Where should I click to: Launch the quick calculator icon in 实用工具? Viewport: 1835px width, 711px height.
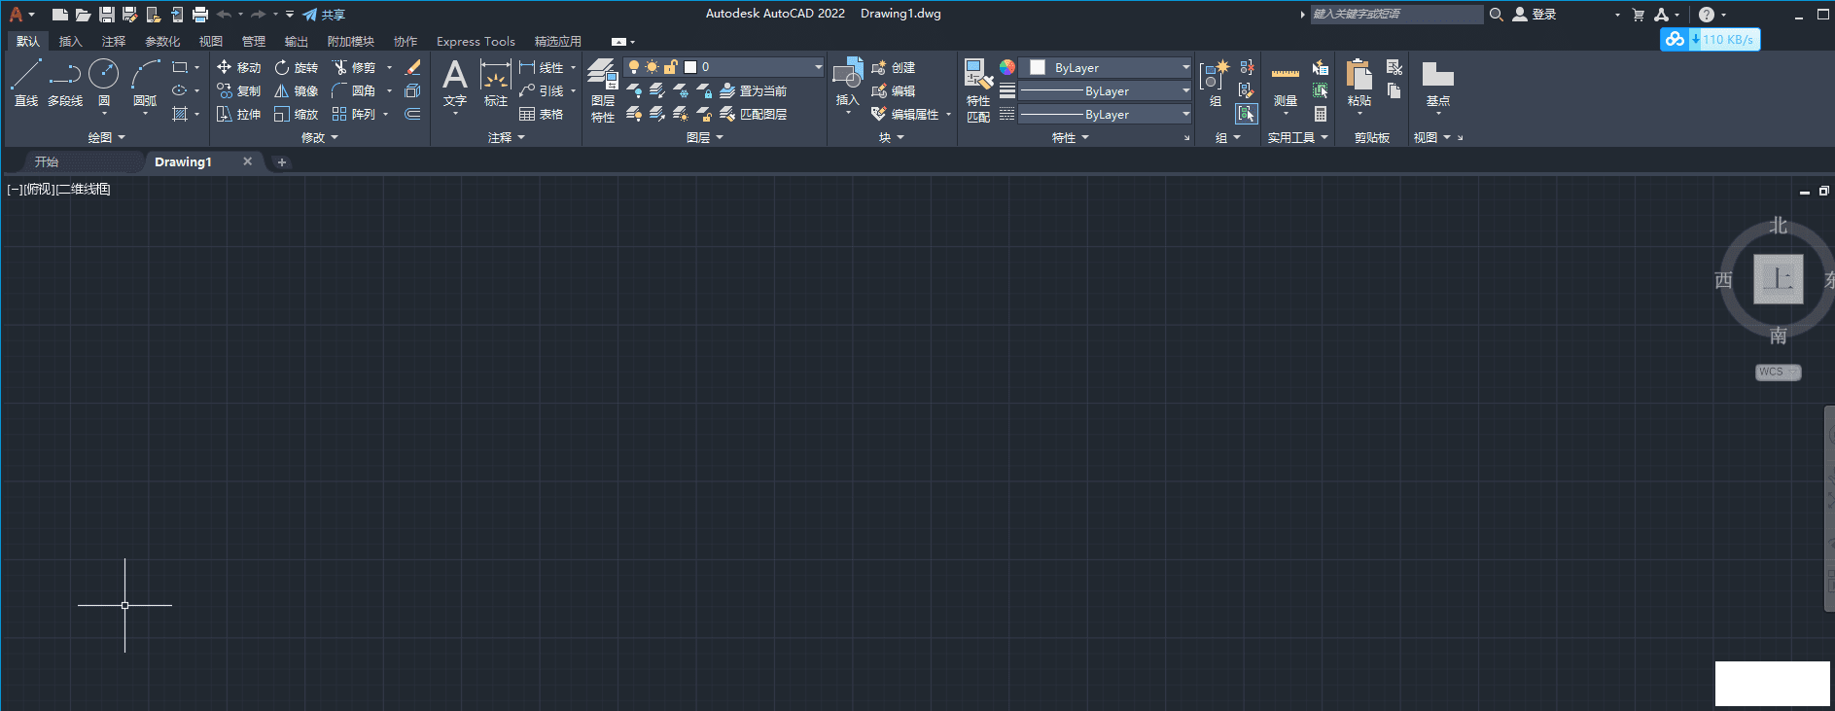pyautogui.click(x=1321, y=115)
